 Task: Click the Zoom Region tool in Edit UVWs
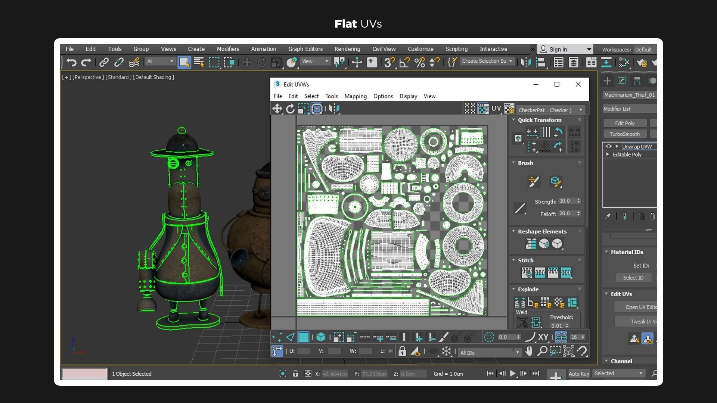coord(555,351)
